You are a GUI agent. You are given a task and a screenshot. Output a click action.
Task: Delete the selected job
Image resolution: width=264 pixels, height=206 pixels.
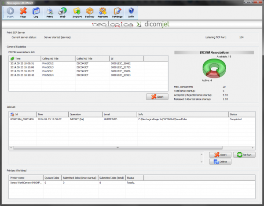coord(220,162)
